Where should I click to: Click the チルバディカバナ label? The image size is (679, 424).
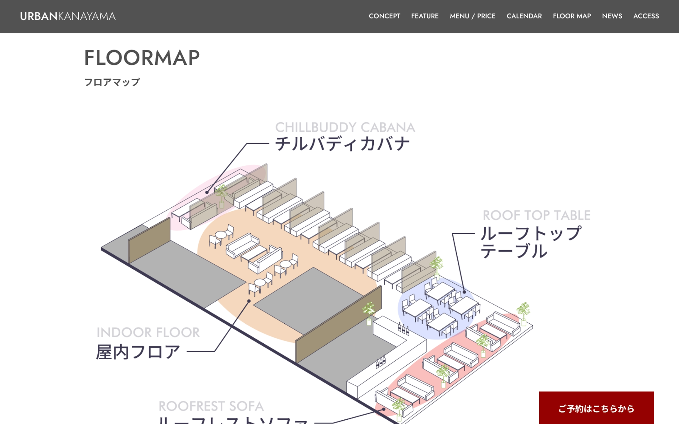click(342, 144)
